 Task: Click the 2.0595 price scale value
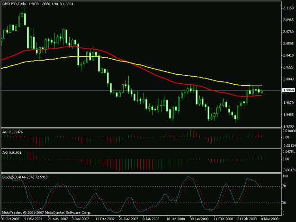click(x=288, y=44)
